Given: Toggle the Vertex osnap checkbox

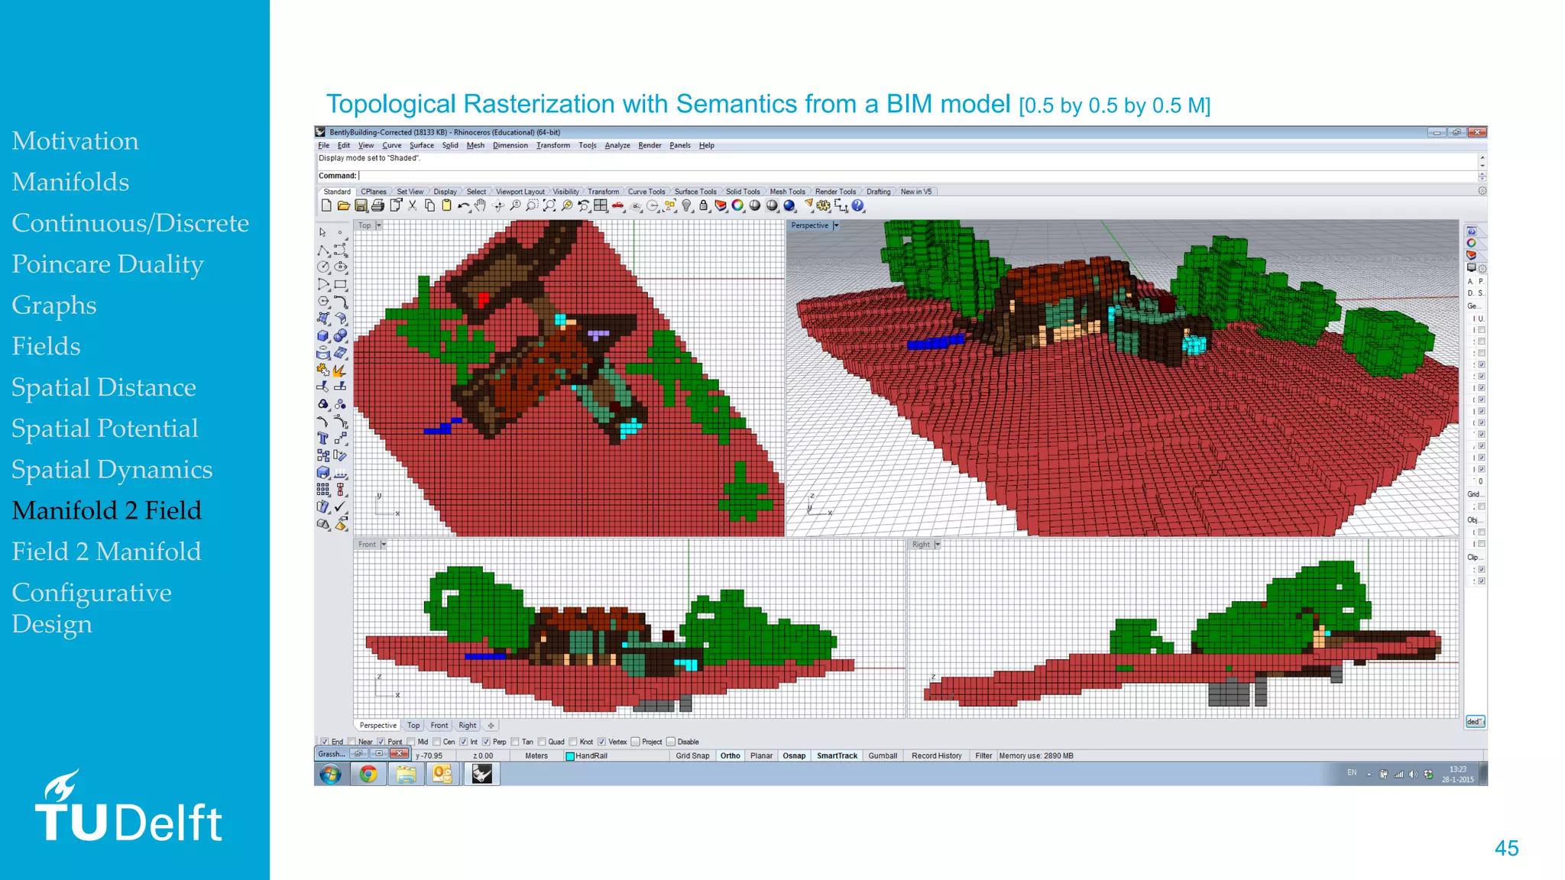Looking at the screenshot, I should (x=602, y=742).
